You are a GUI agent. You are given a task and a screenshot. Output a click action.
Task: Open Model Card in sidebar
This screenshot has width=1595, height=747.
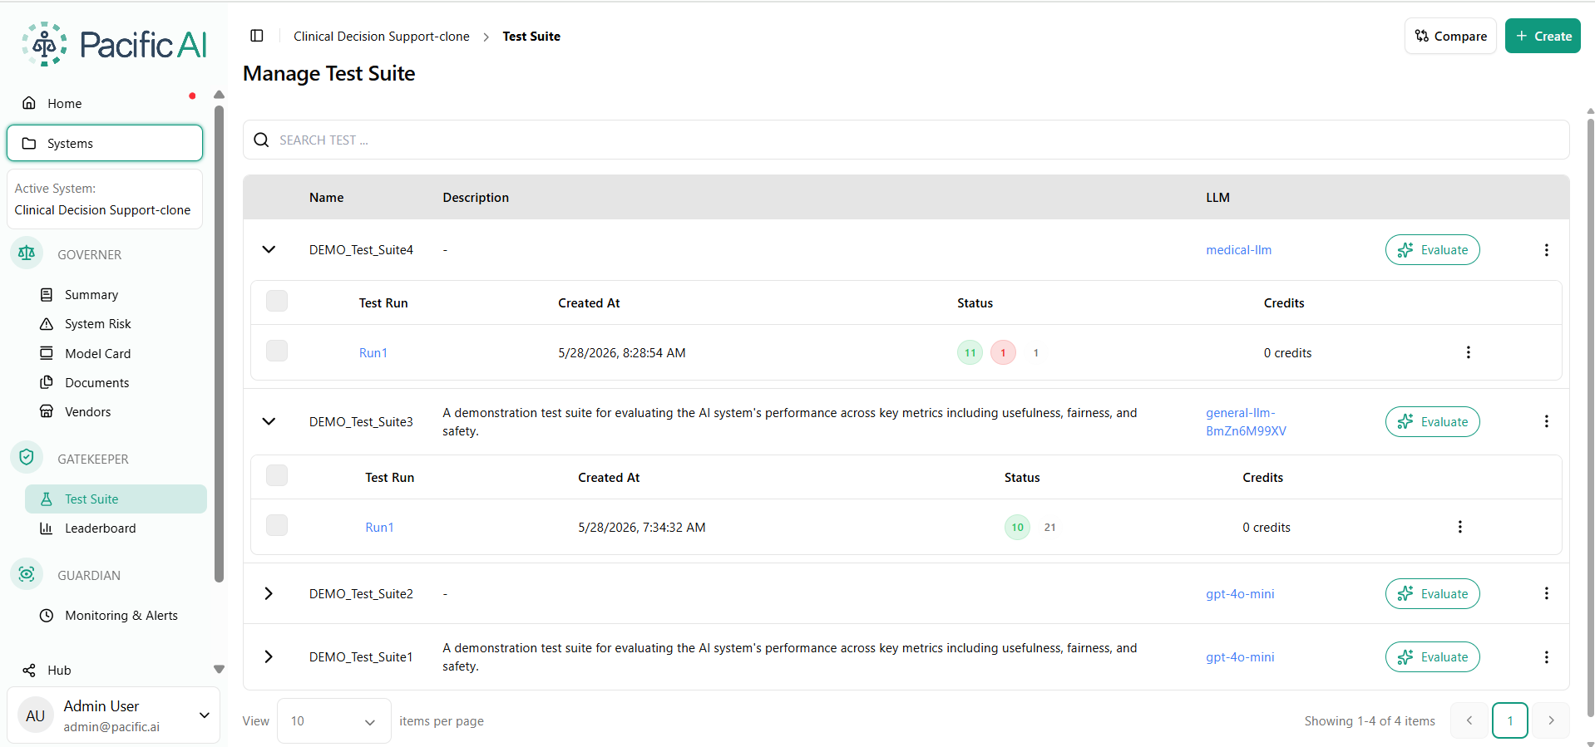pos(98,353)
